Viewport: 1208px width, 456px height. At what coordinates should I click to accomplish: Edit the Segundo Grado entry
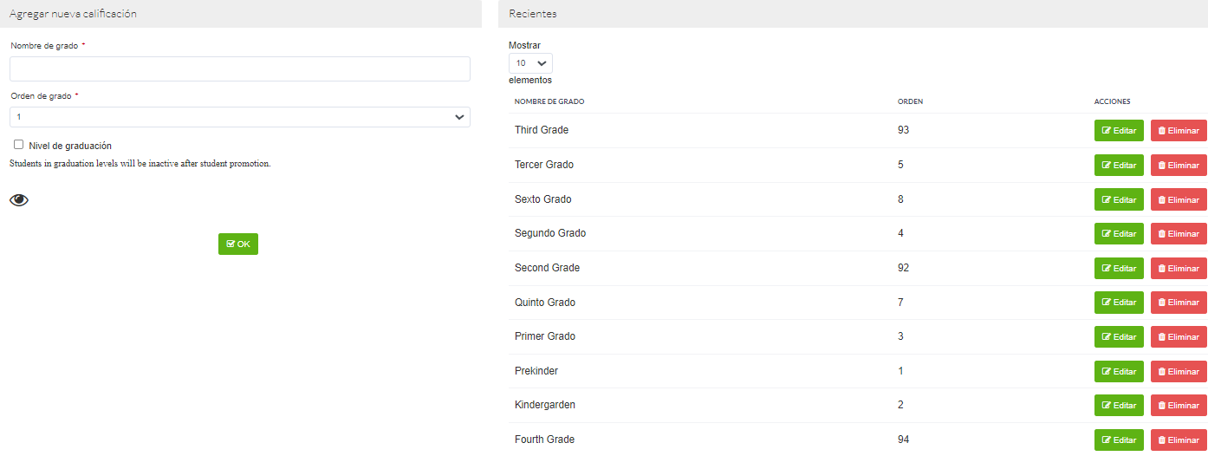[1119, 234]
